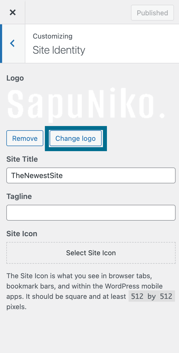Click the Published button
Viewport: 179px width, 353px height.
pyautogui.click(x=152, y=13)
